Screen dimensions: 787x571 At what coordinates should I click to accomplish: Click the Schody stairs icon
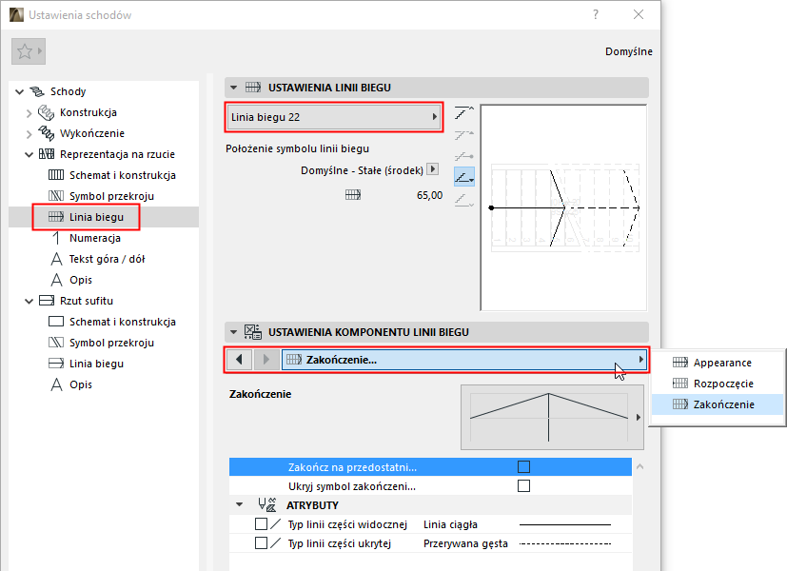(37, 91)
